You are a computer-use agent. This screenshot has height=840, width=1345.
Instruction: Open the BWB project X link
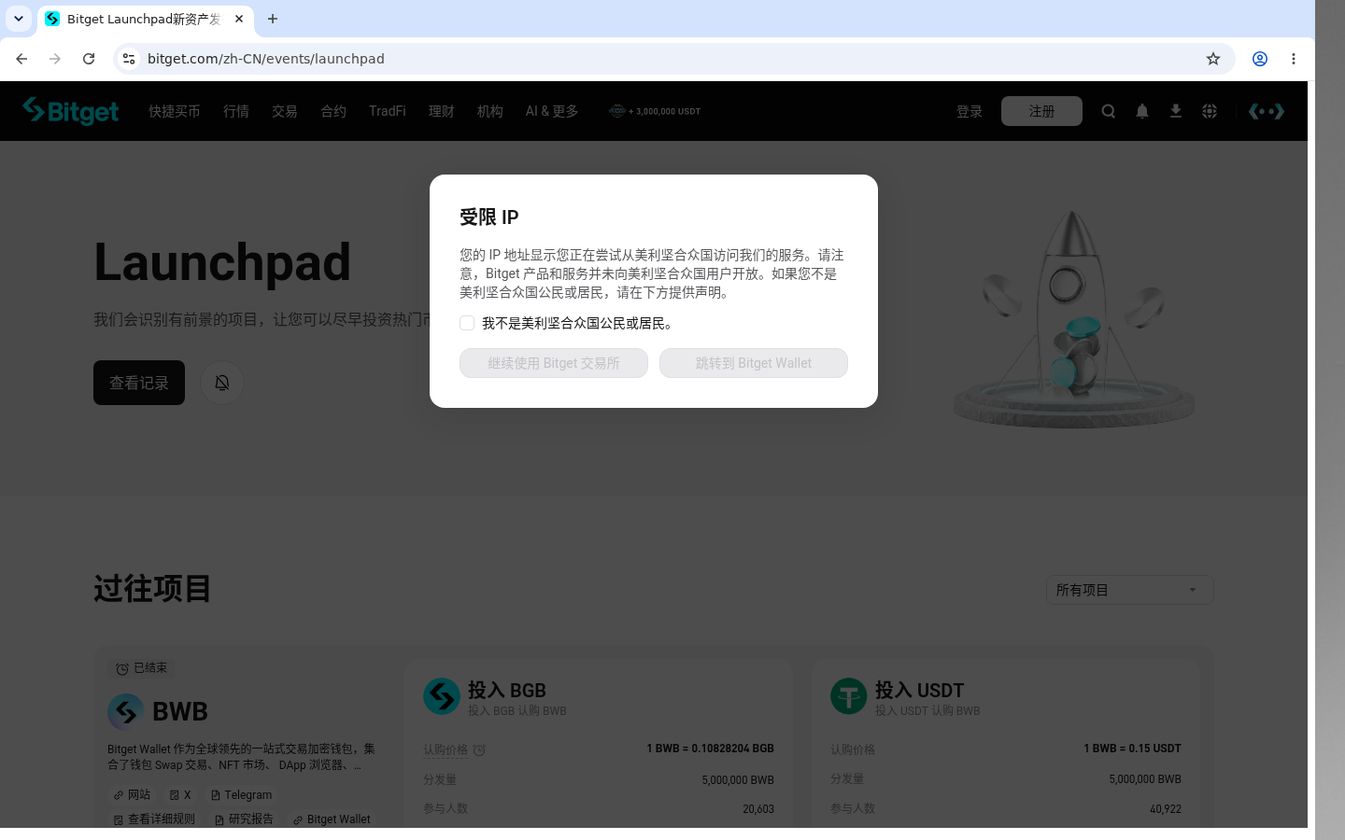pos(180,795)
